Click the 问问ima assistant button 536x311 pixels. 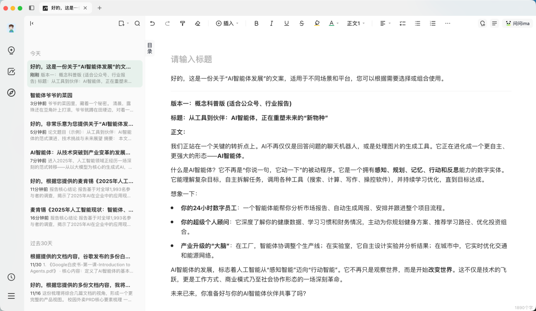point(518,23)
